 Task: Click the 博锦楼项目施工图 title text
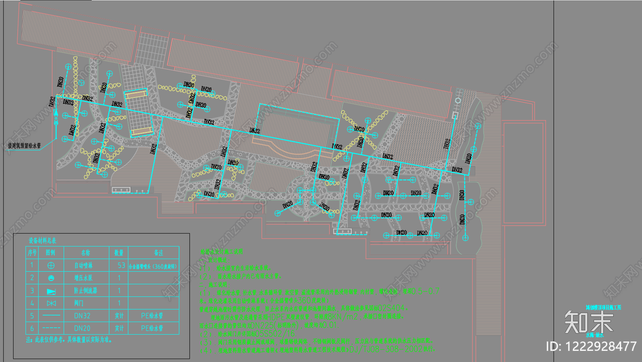pos(603,308)
